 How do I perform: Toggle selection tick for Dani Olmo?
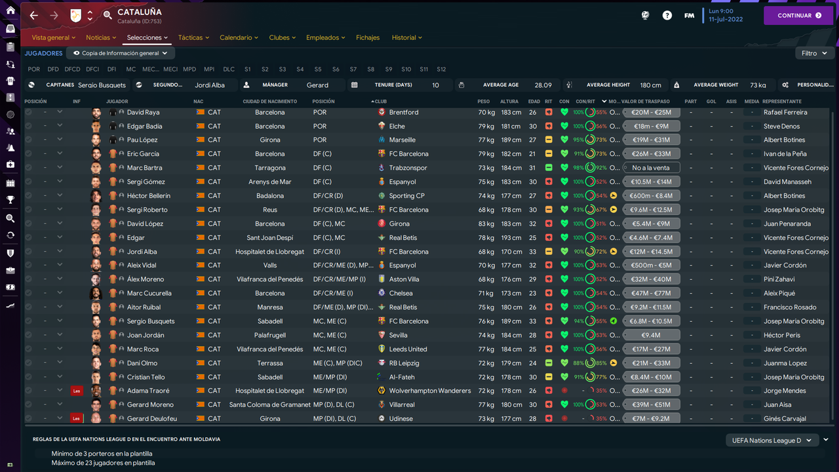tap(28, 363)
